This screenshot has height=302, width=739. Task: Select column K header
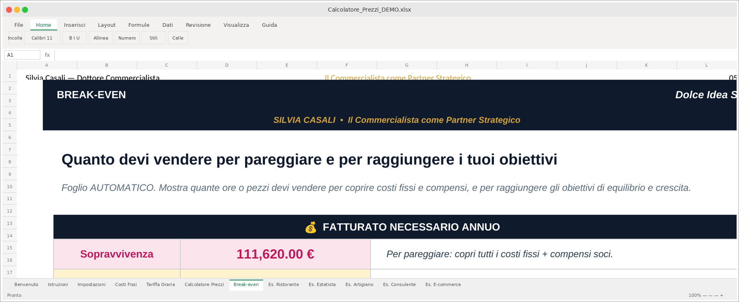pyautogui.click(x=647, y=65)
